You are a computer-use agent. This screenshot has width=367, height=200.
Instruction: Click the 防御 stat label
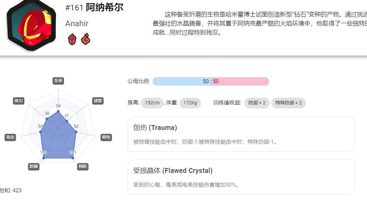coord(34,166)
